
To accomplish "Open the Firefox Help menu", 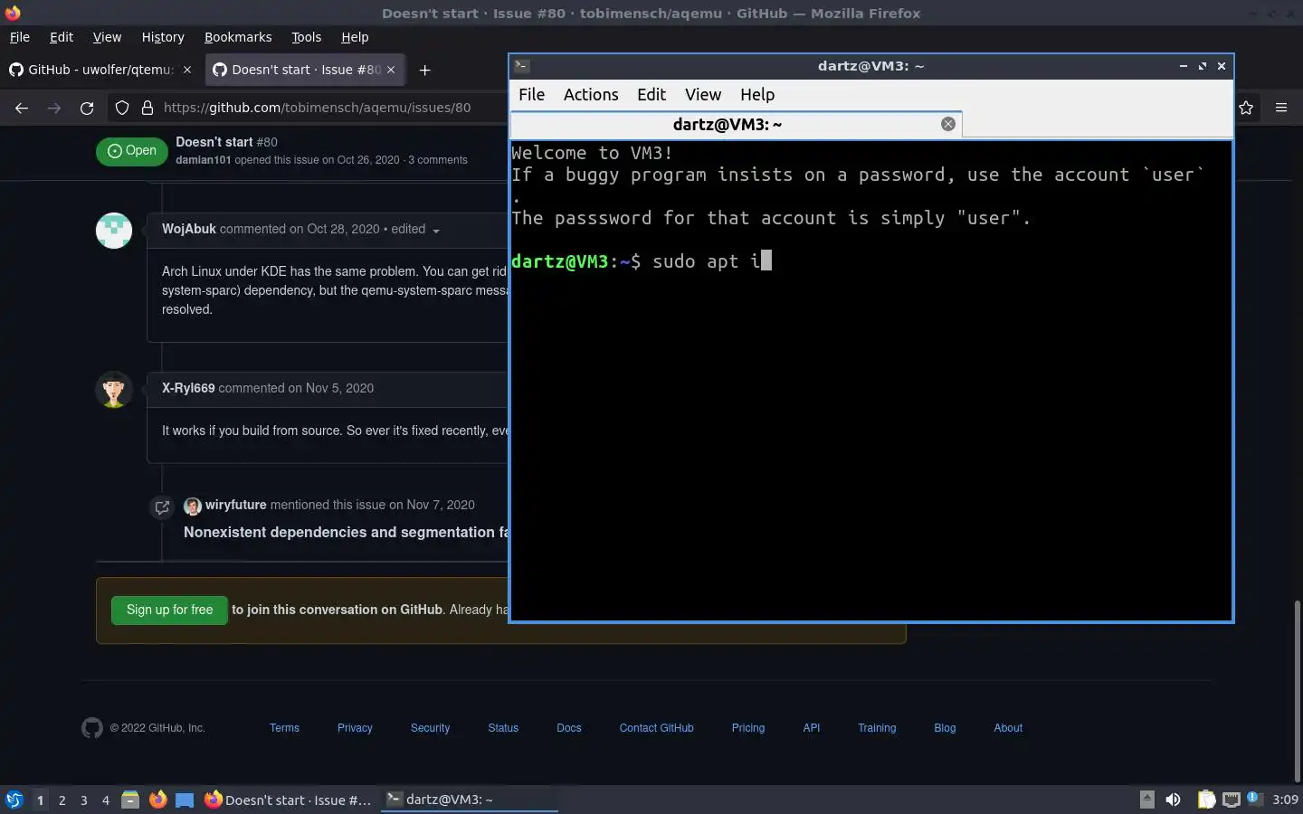I will click(x=355, y=37).
